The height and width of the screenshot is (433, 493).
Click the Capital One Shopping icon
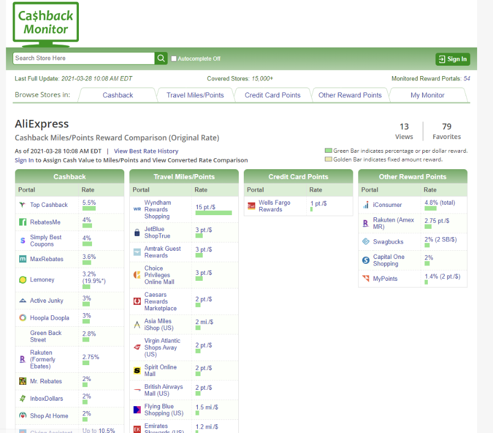tap(366, 260)
